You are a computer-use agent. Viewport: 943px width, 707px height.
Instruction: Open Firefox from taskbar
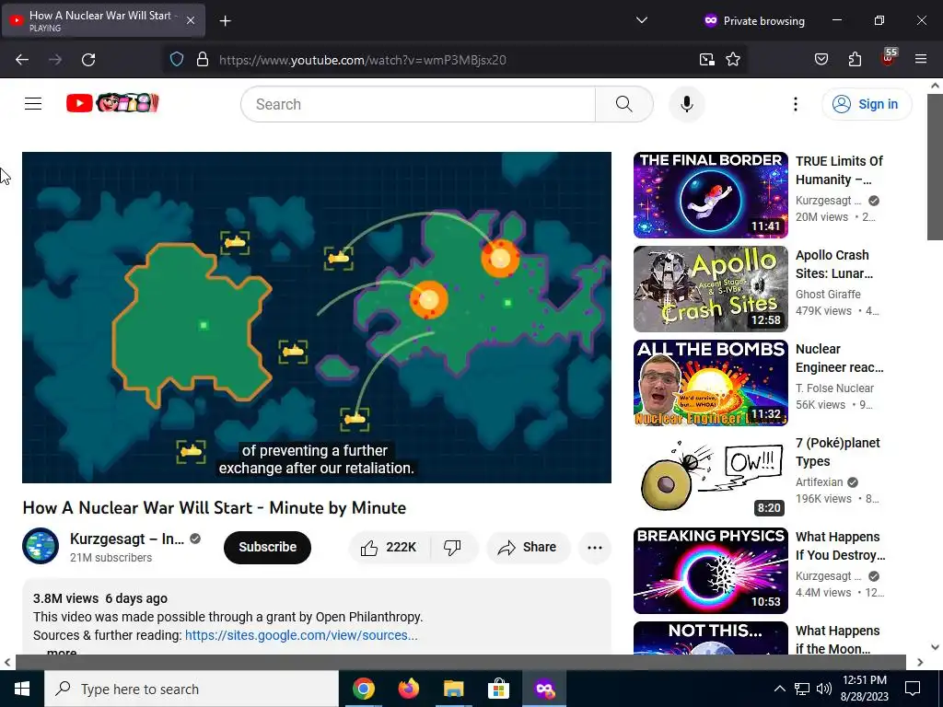408,689
